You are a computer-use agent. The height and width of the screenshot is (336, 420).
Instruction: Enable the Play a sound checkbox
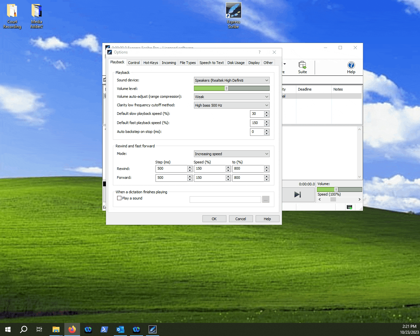(x=119, y=198)
